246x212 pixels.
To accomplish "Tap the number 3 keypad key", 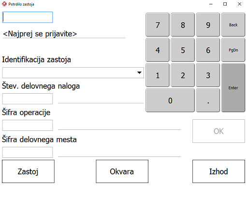I will 208,75.
